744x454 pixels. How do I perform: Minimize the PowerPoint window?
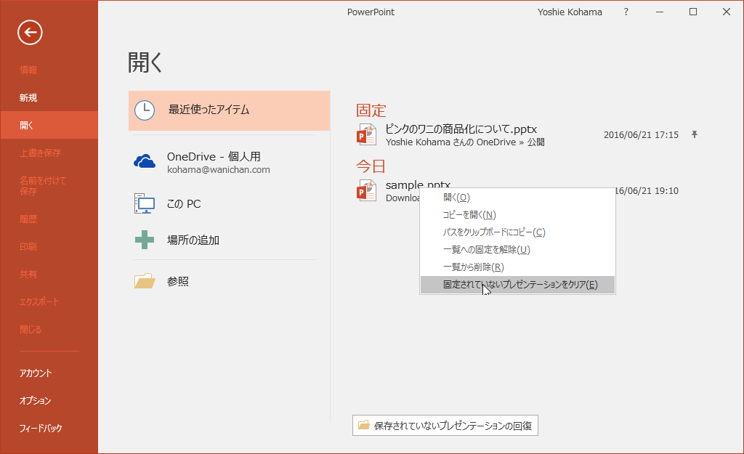(x=660, y=12)
